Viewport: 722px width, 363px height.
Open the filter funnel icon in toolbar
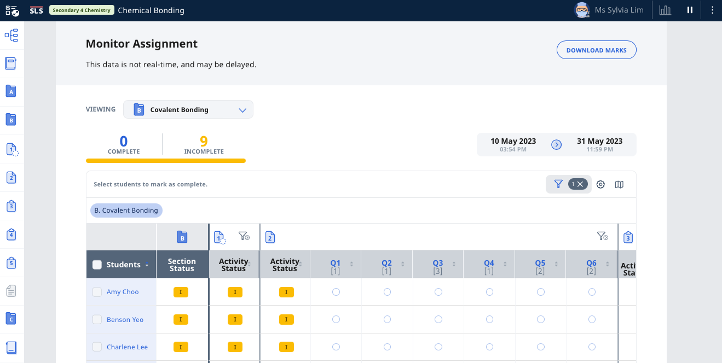coord(558,184)
